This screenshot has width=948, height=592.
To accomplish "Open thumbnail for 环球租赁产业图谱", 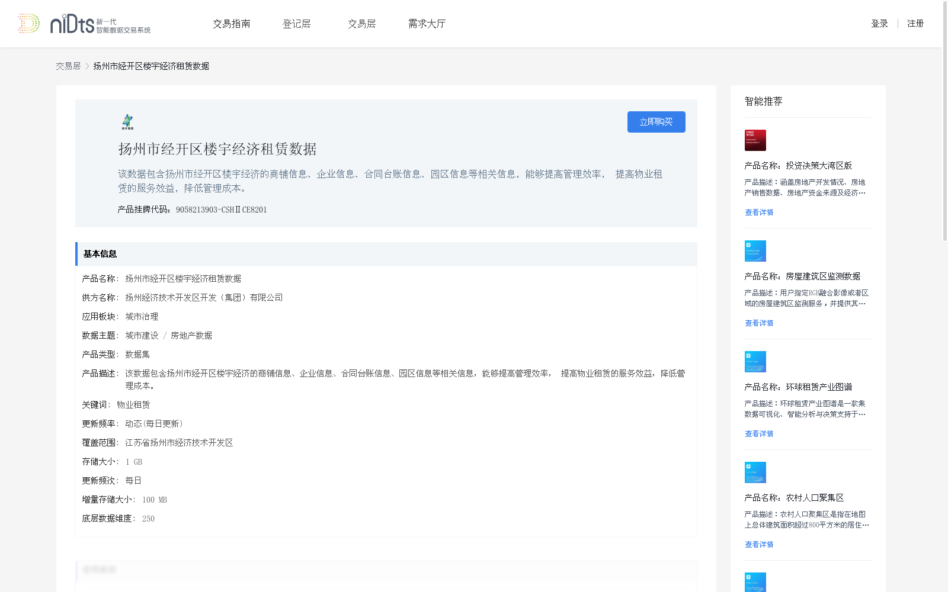I will tap(755, 362).
